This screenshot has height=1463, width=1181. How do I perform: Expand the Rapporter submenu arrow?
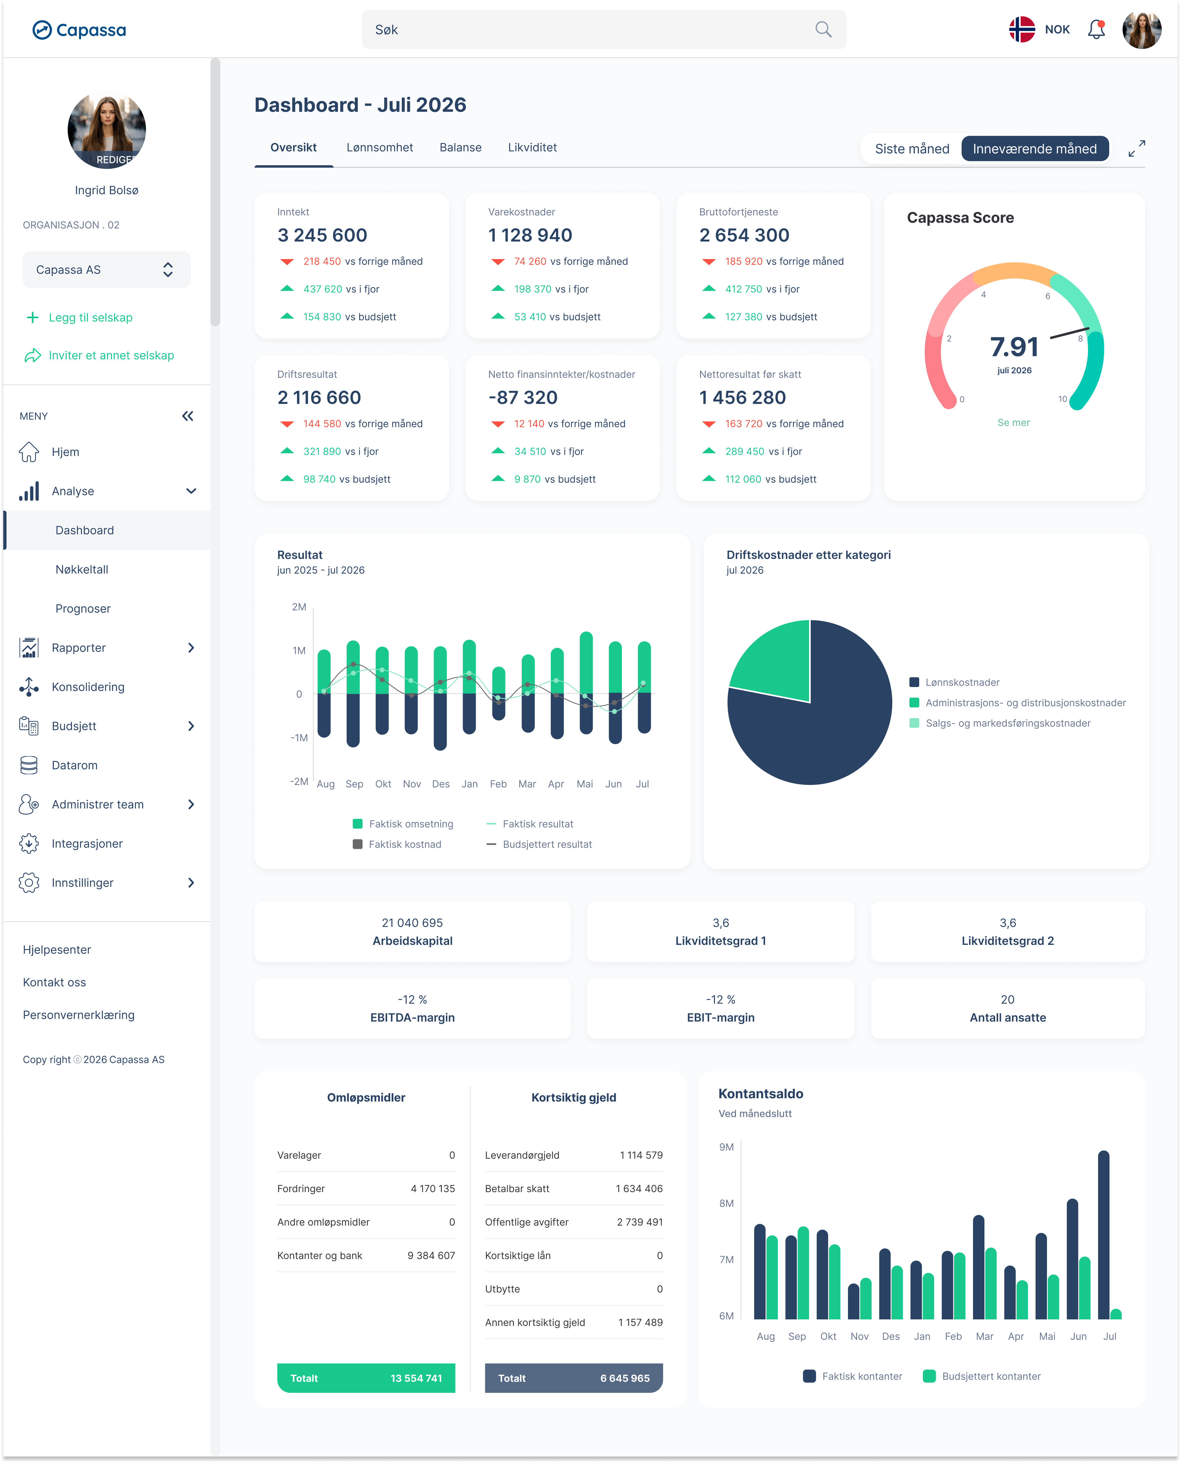[x=191, y=648]
